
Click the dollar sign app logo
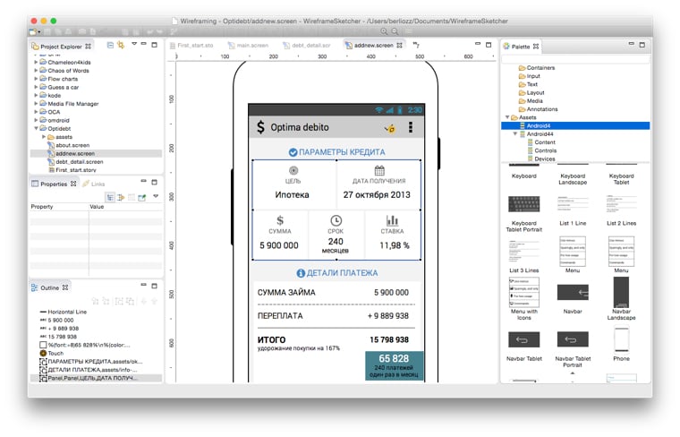coord(260,127)
